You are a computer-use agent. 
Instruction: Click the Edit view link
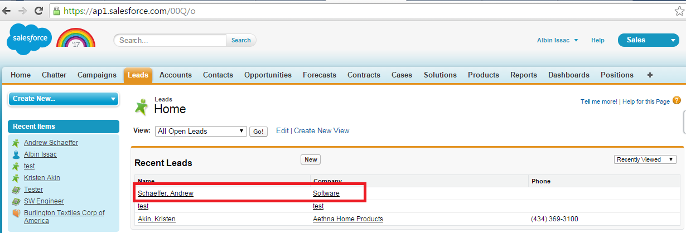click(x=282, y=130)
